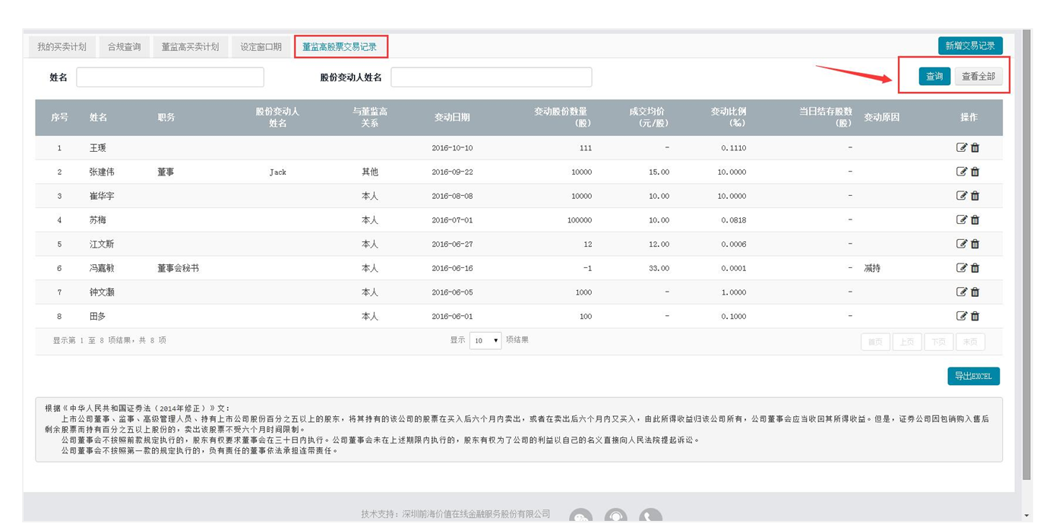Select the date cell 2016-10-10
Viewport: 1059px width, 530px height.
(x=452, y=148)
